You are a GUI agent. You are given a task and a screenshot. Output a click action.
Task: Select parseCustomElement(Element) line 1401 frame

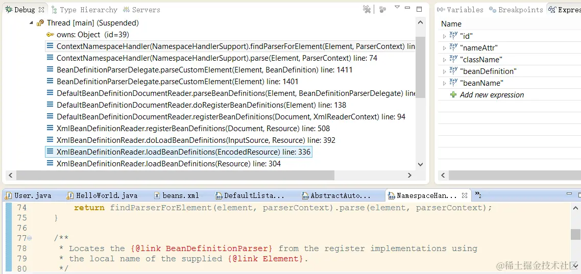click(x=178, y=82)
